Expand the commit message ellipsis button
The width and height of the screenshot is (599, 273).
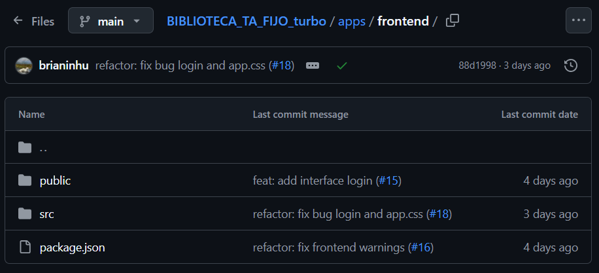313,65
